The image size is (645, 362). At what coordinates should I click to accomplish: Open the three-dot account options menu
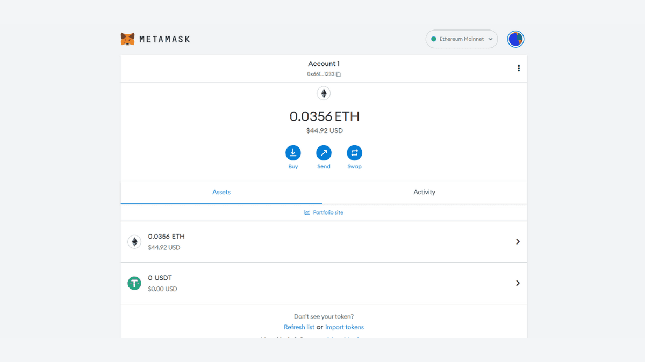(519, 68)
